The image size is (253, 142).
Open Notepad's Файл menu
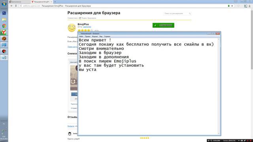coord(81,36)
